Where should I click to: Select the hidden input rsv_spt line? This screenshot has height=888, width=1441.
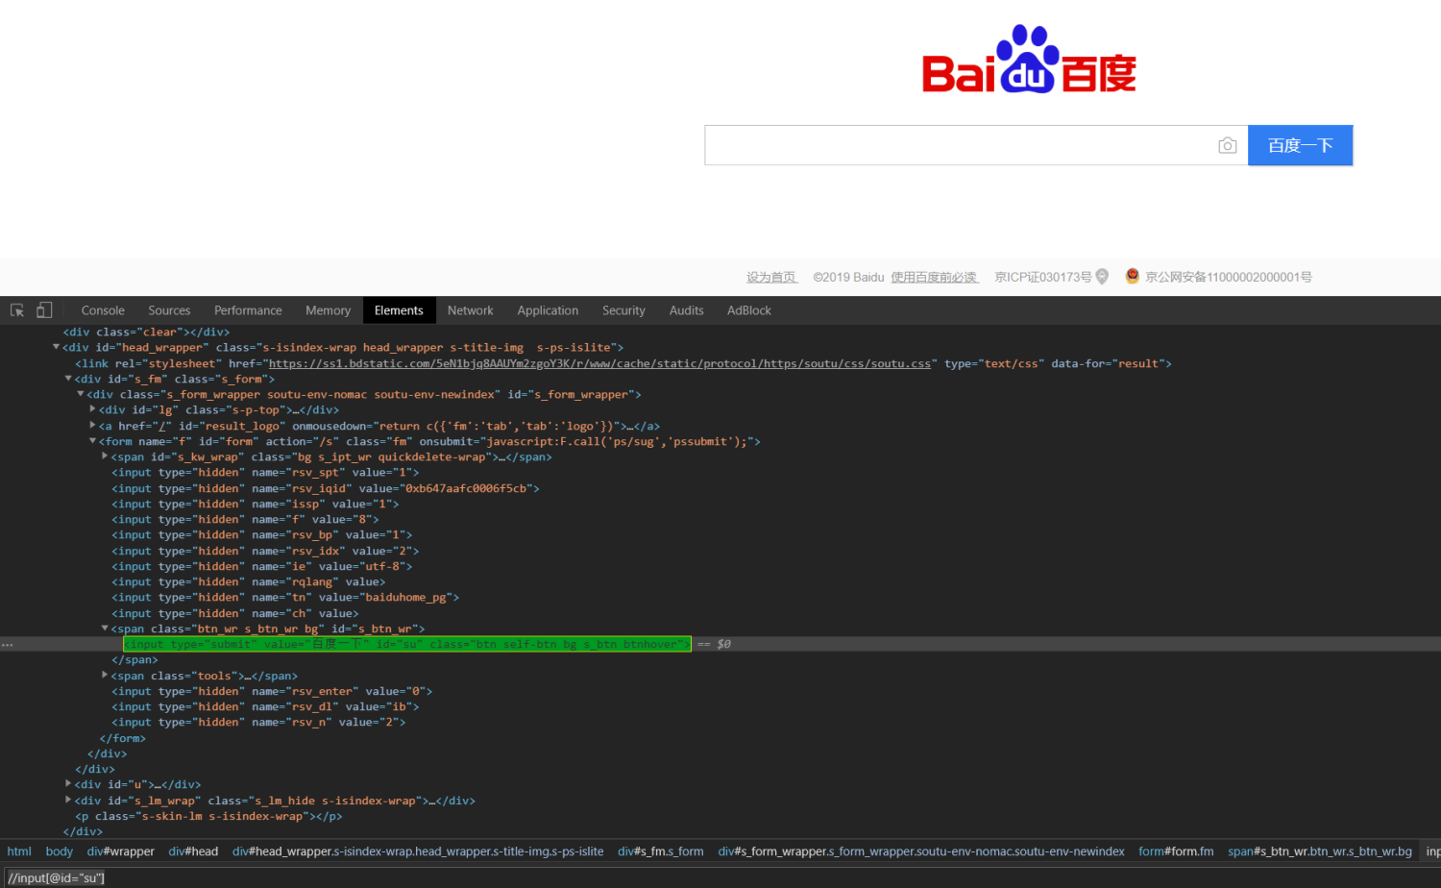coord(265,473)
